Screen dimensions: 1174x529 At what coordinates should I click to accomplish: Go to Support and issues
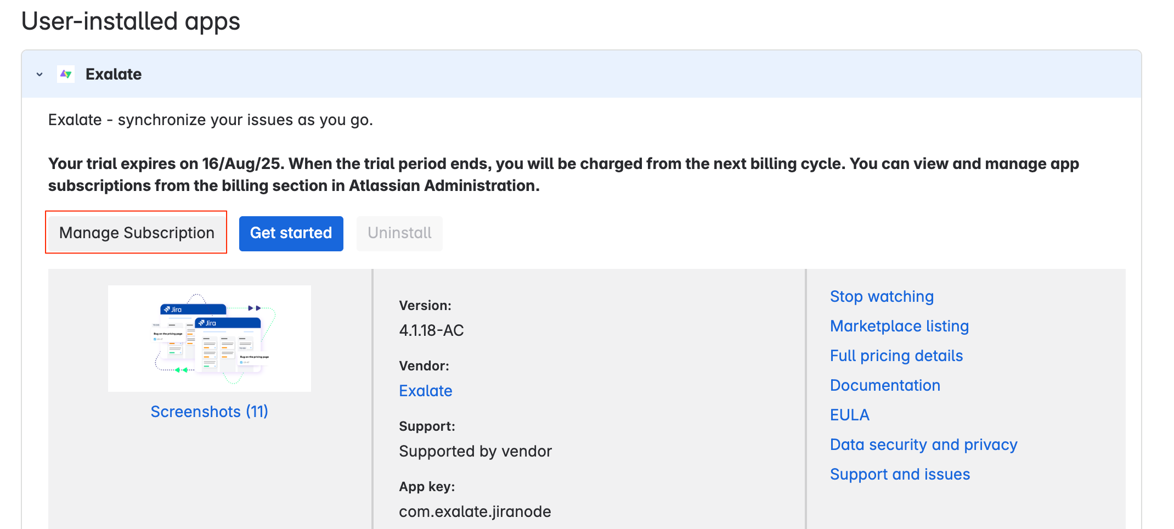(x=900, y=474)
